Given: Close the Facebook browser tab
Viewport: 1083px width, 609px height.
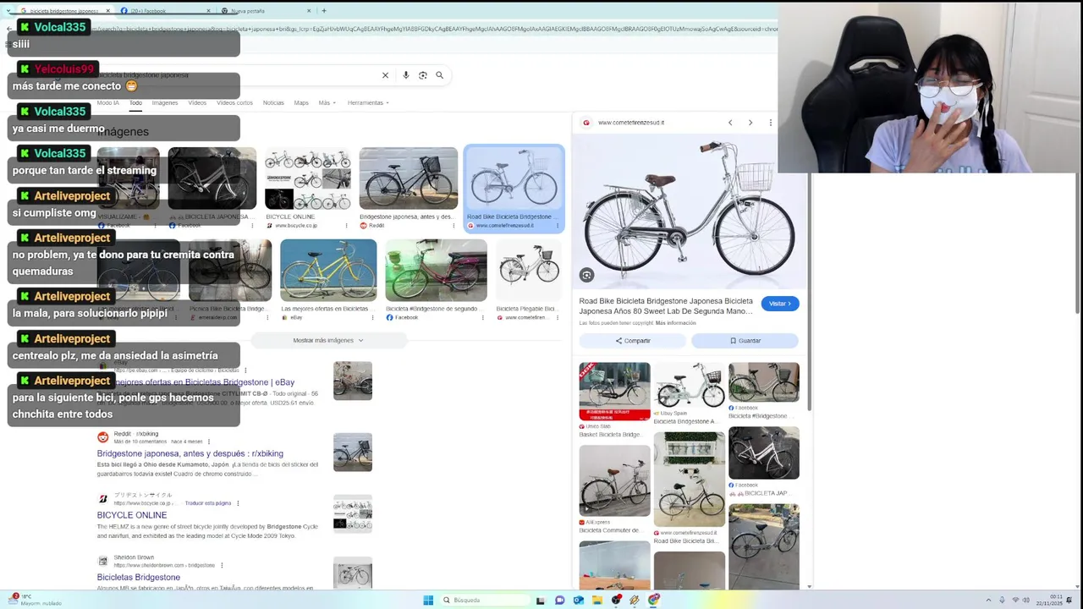Looking at the screenshot, I should tap(209, 11).
